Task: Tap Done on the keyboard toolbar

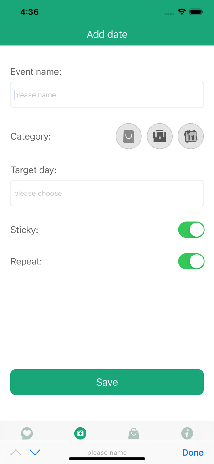Action: click(x=193, y=453)
